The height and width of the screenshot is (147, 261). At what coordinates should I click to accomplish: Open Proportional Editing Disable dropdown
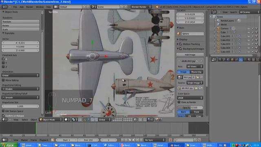pos(20,89)
